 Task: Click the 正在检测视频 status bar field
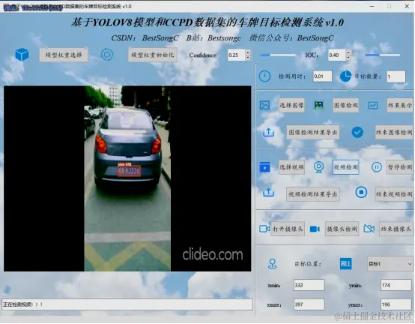click(127, 304)
